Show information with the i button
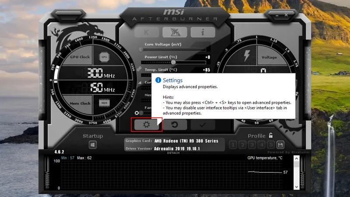 [203, 32]
